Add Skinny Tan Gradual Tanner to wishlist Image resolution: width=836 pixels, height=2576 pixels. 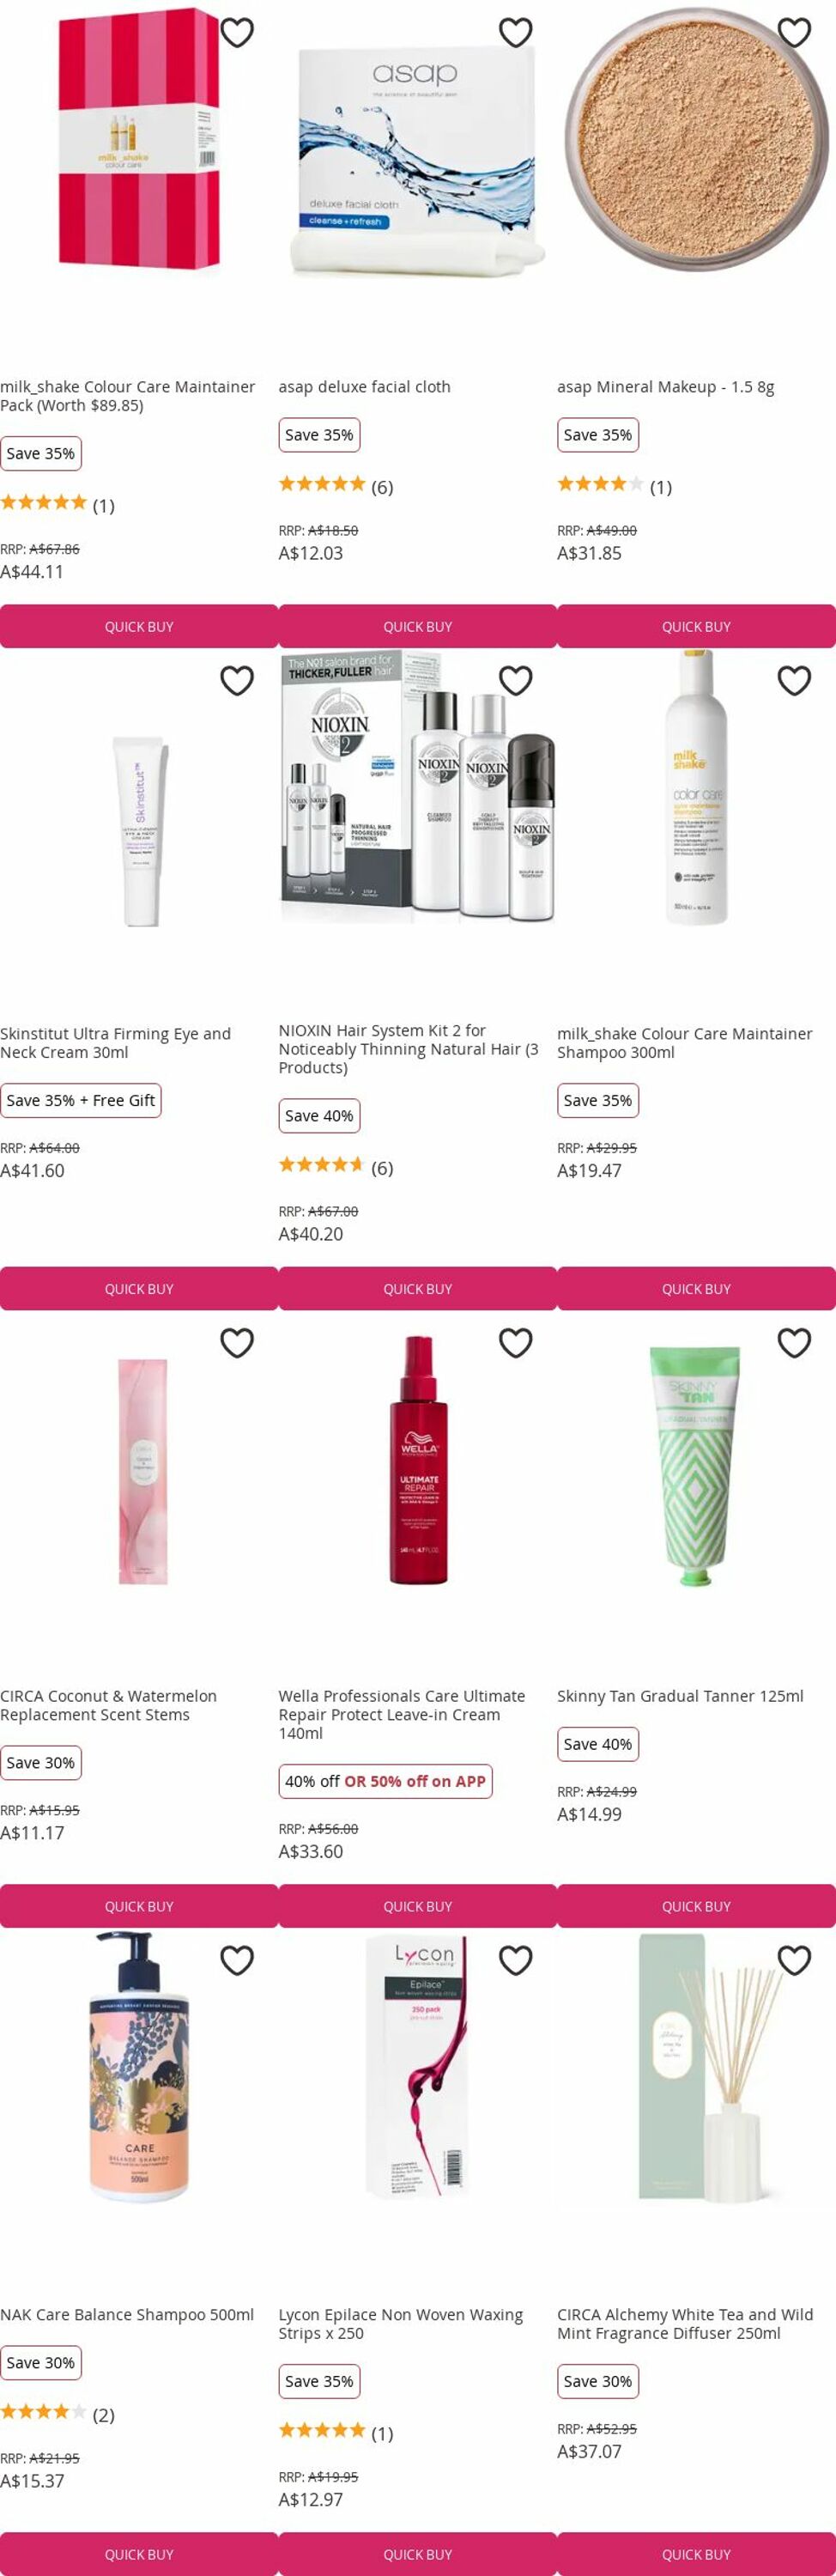pos(794,1343)
